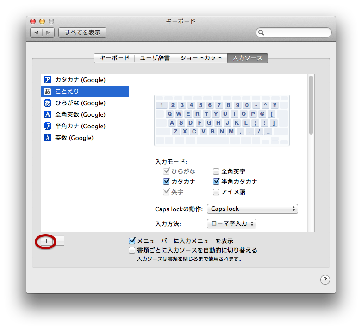362x330 pixels.
Task: Click the keyboard layout preview image
Action: pyautogui.click(x=222, y=120)
